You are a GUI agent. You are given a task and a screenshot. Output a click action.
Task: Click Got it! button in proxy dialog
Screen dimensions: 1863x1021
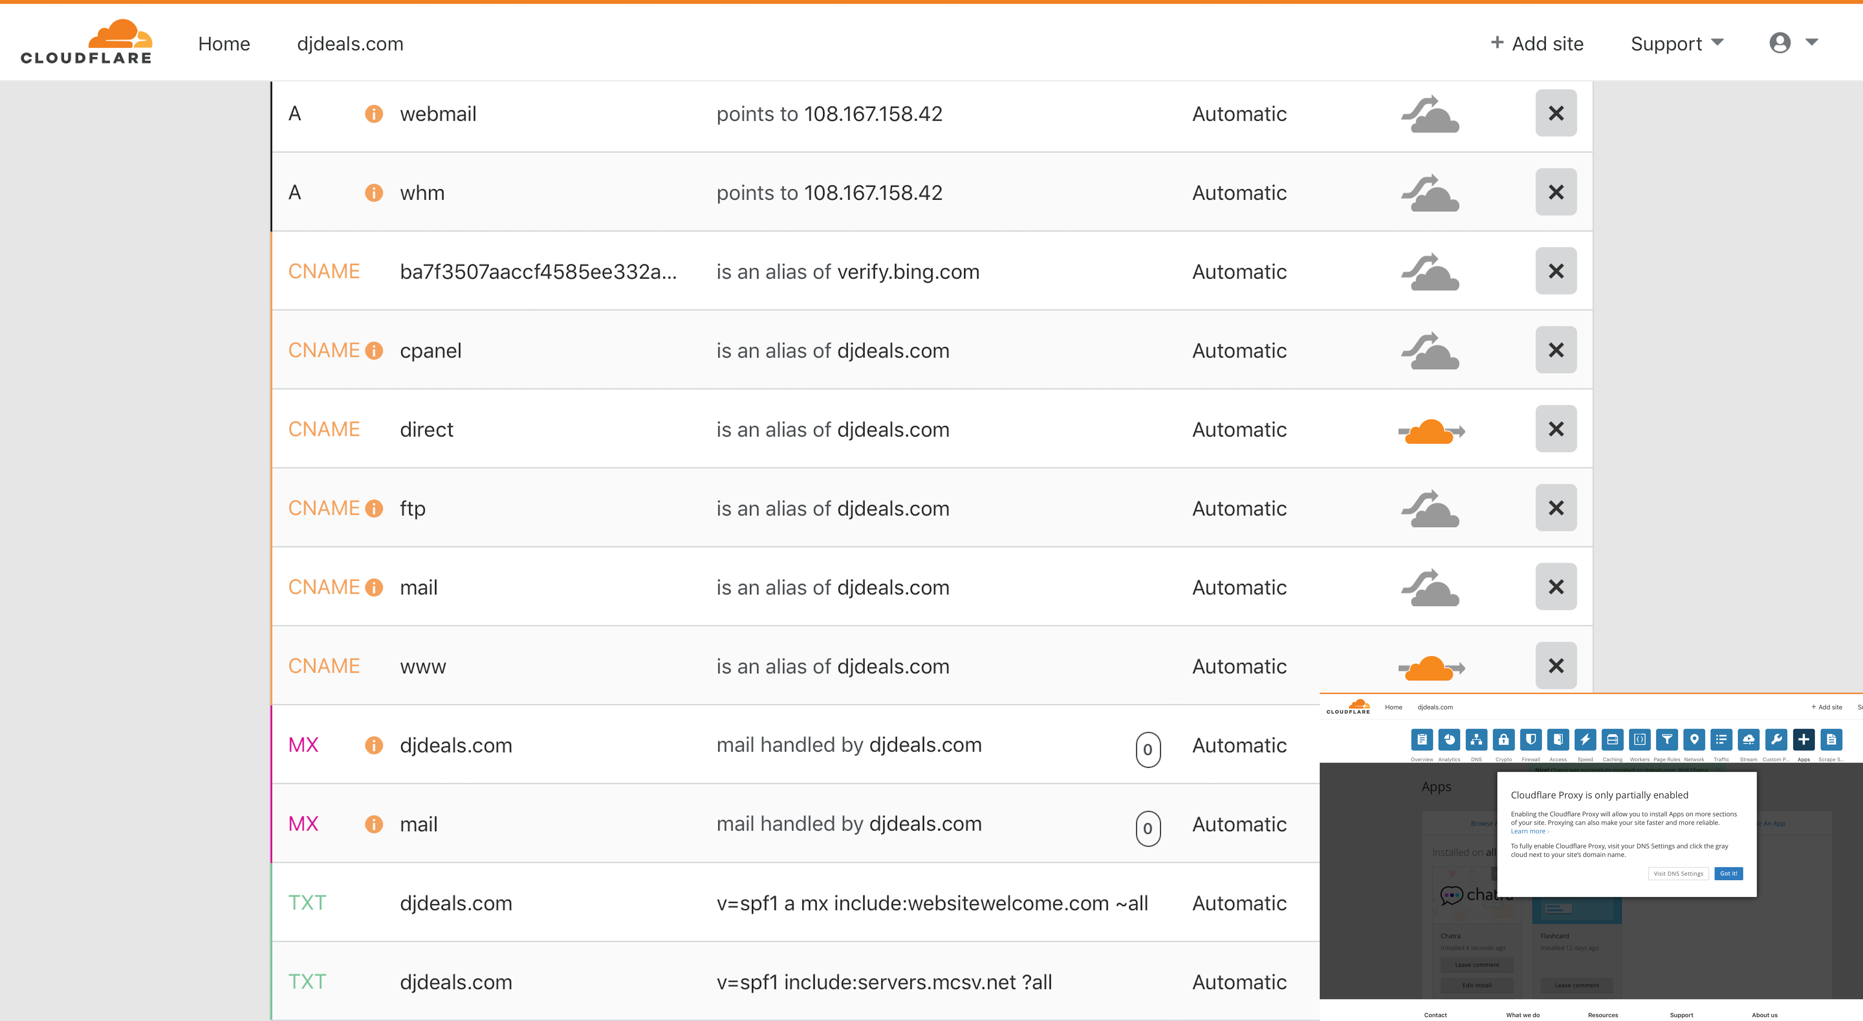tap(1728, 874)
